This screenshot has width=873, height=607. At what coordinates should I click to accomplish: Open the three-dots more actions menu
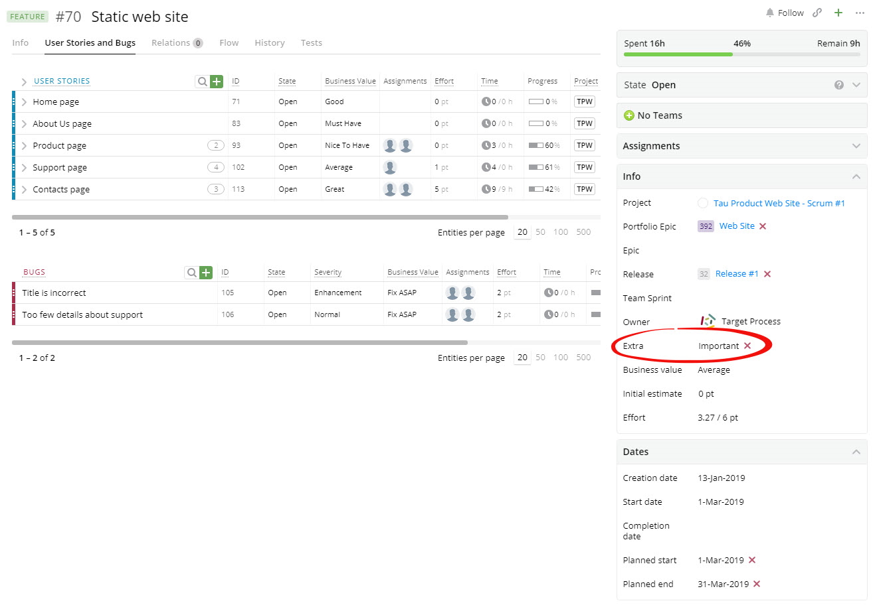pyautogui.click(x=860, y=13)
